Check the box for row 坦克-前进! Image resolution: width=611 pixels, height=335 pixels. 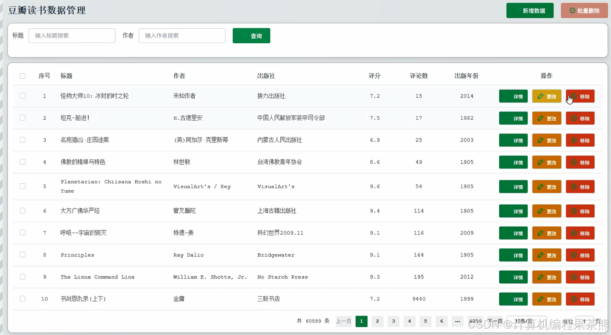(x=23, y=118)
